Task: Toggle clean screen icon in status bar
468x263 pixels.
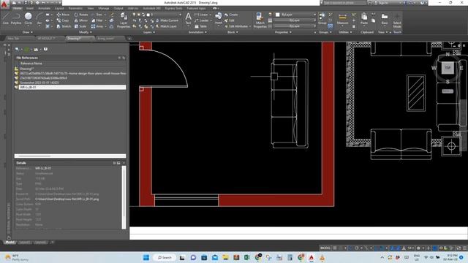Action: click(458, 248)
